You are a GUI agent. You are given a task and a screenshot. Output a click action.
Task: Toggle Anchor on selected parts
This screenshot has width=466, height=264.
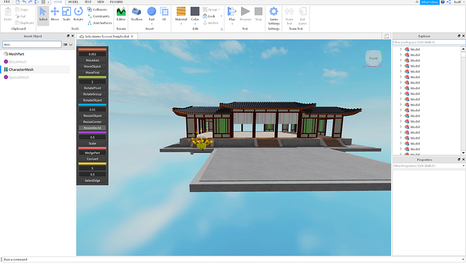(211, 23)
